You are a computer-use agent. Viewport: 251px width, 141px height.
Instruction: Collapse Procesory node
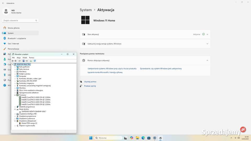15,95
